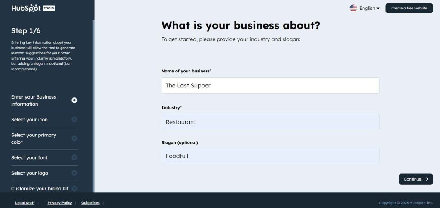
Task: Click the HubSpot Tools logo
Action: click(x=33, y=8)
